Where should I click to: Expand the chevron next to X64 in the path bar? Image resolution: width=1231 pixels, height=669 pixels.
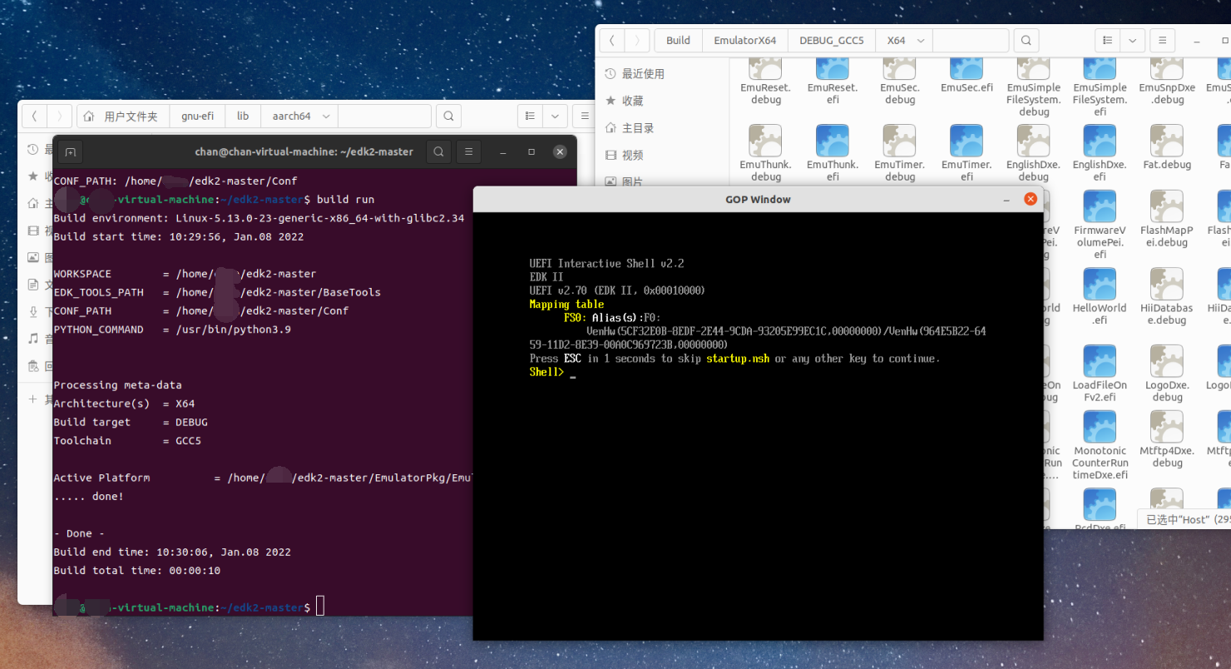point(921,40)
